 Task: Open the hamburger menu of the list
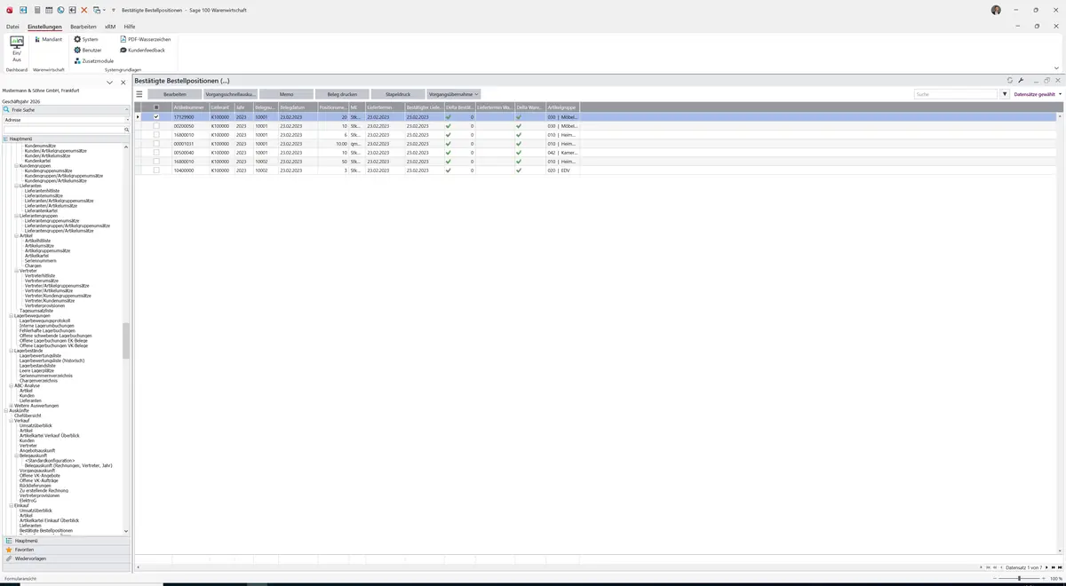coord(139,94)
